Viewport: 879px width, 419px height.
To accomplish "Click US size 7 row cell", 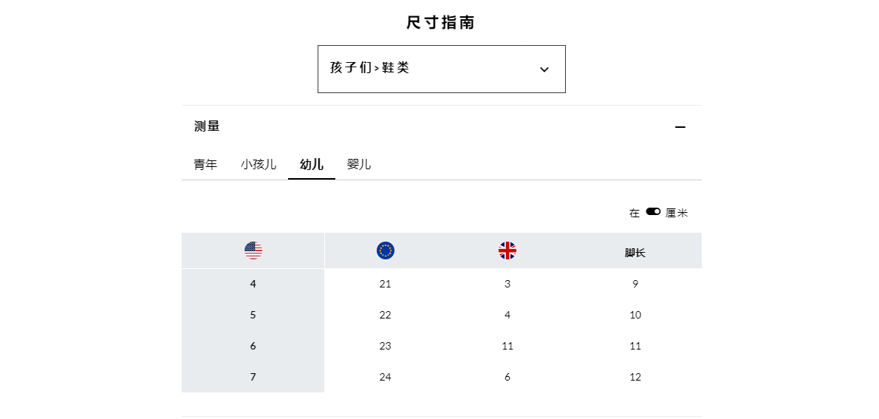I will pos(253,377).
